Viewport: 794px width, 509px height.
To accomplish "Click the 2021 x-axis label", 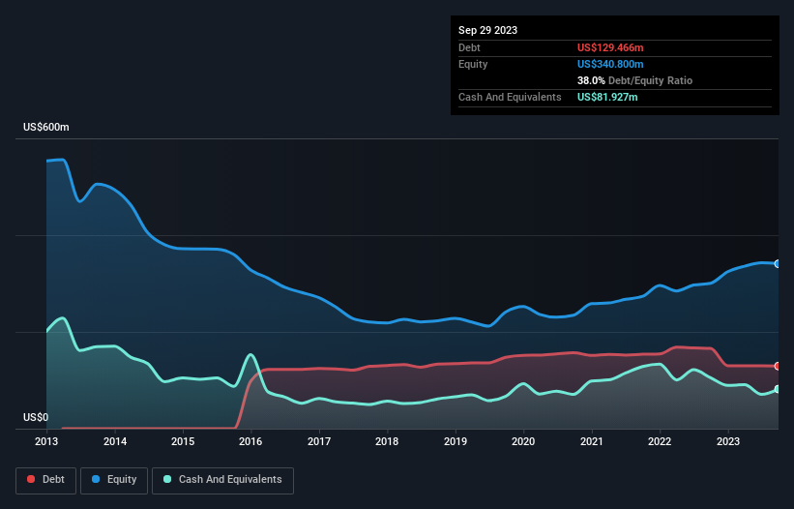I will pyautogui.click(x=592, y=441).
